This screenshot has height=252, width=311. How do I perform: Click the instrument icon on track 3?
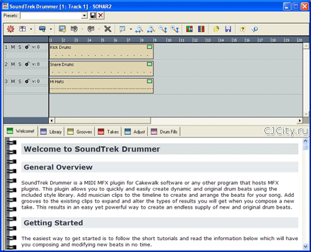click(27, 82)
